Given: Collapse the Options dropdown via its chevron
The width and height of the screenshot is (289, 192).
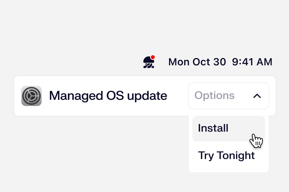Looking at the screenshot, I should (x=257, y=96).
